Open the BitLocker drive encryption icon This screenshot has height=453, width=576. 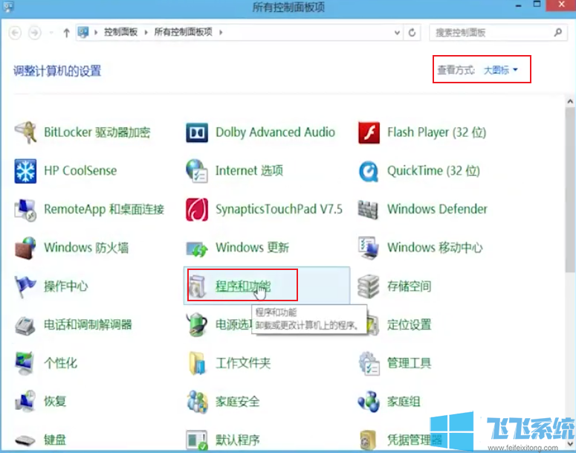[25, 132]
